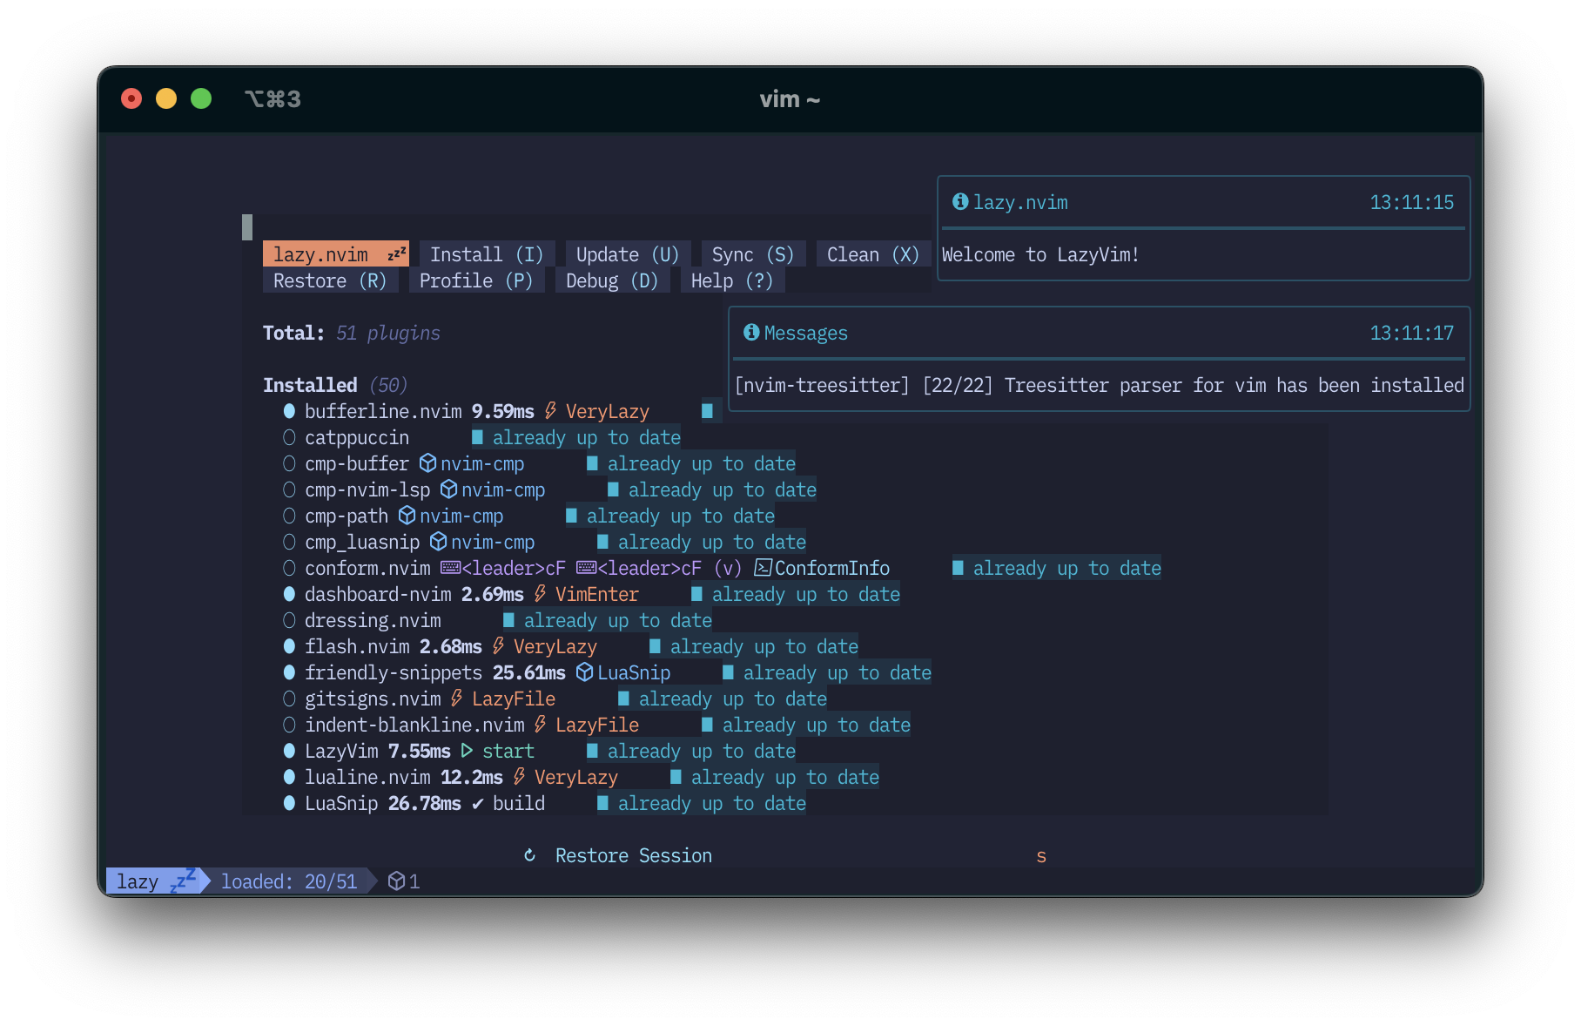Click the Sync (S) action
Image resolution: width=1581 pixels, height=1026 pixels.
point(751,253)
